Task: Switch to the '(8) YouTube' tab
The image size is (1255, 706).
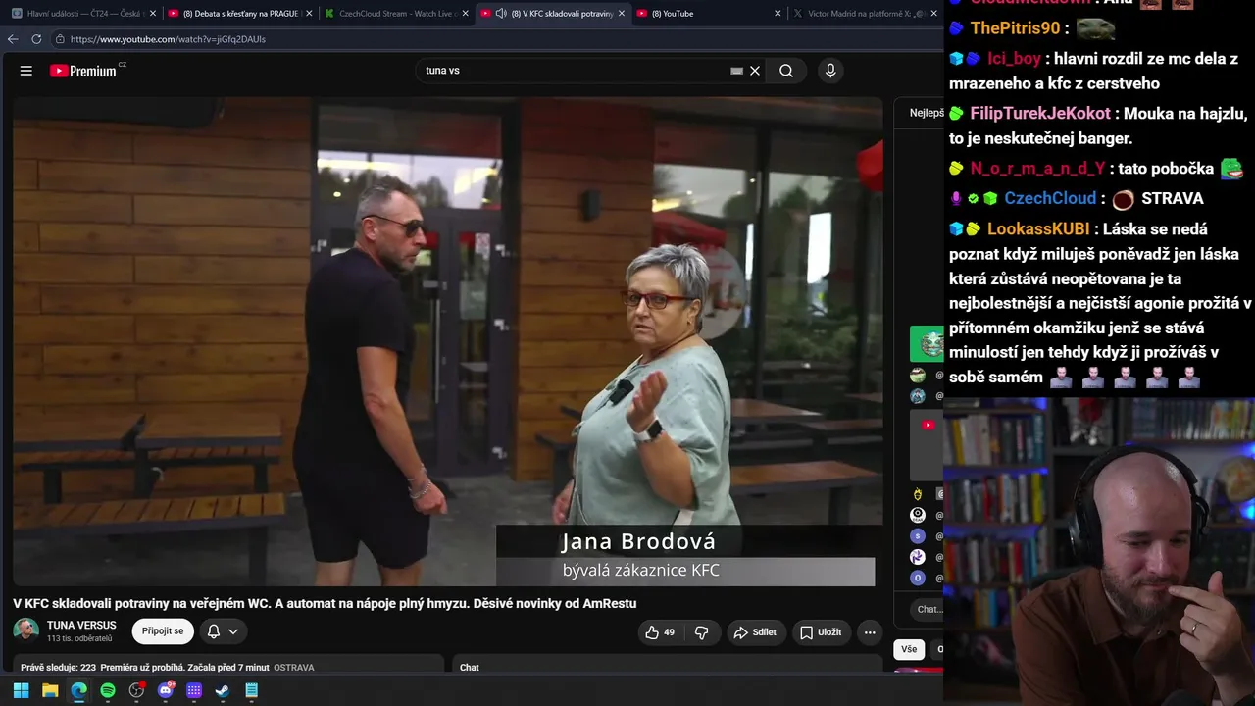Action: click(708, 14)
